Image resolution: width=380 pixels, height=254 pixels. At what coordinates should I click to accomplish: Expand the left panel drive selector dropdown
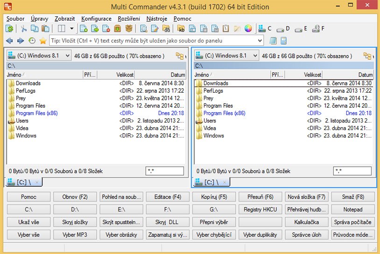67,56
